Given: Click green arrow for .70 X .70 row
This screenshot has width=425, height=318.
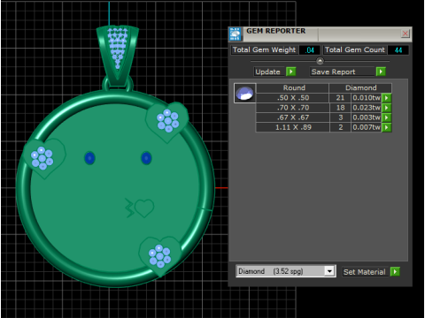Looking at the screenshot, I should point(387,108).
